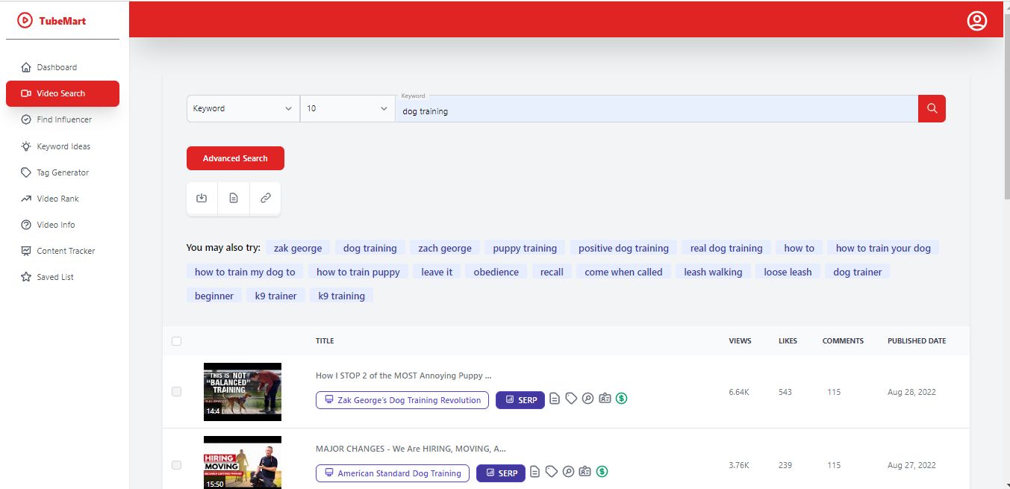Viewport: 1010px width, 489px height.
Task: Click the Advanced Search button
Action: 235,158
